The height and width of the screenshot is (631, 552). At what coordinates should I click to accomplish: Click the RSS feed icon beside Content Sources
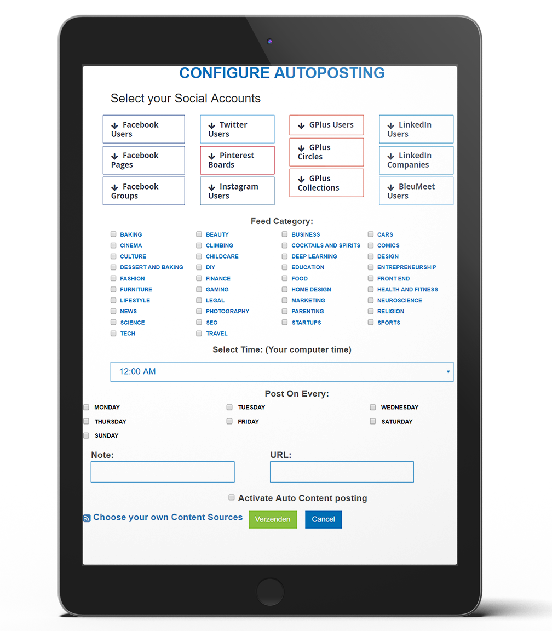87,518
